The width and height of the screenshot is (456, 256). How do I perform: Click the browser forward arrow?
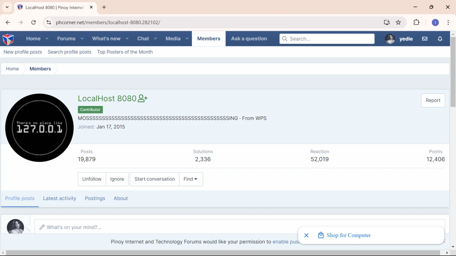click(21, 22)
